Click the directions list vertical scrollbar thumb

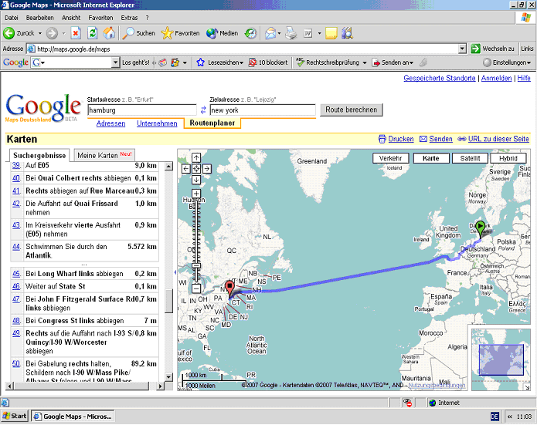point(169,301)
